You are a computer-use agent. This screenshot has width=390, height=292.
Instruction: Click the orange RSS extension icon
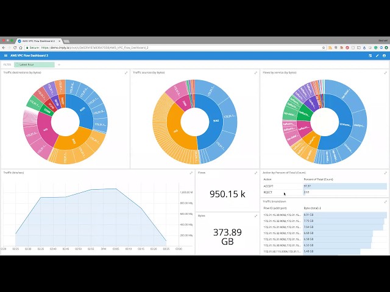(x=330, y=47)
